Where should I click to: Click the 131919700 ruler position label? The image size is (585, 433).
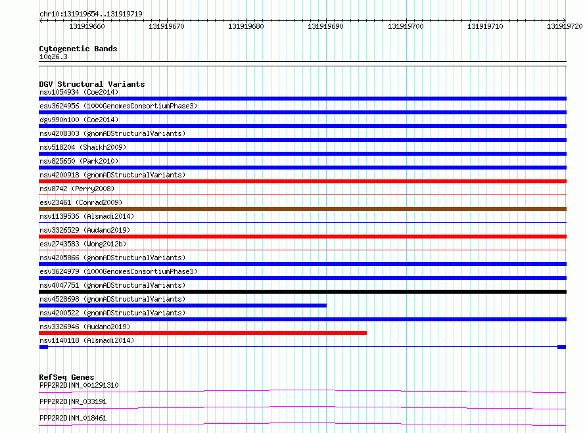pyautogui.click(x=406, y=26)
